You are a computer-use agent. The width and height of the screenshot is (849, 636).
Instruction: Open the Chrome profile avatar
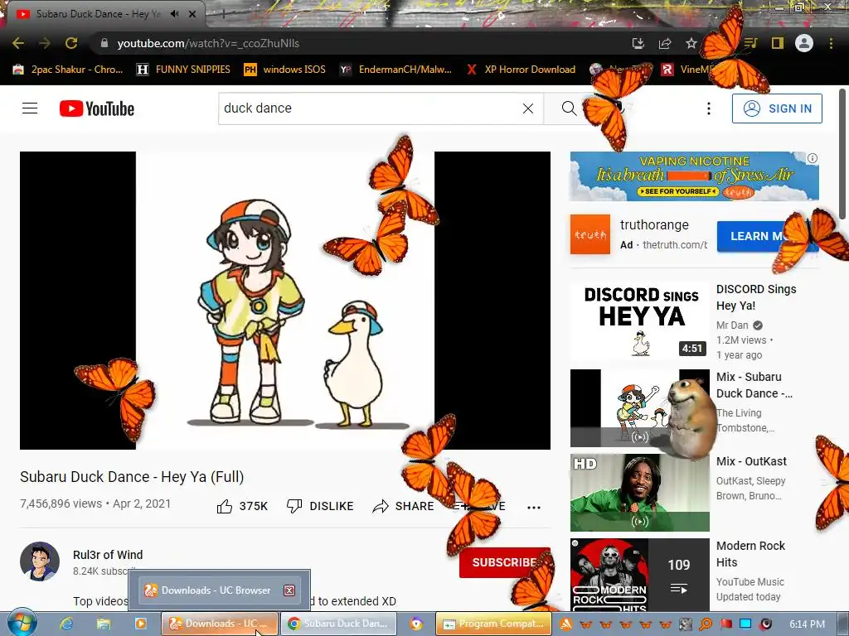(804, 43)
